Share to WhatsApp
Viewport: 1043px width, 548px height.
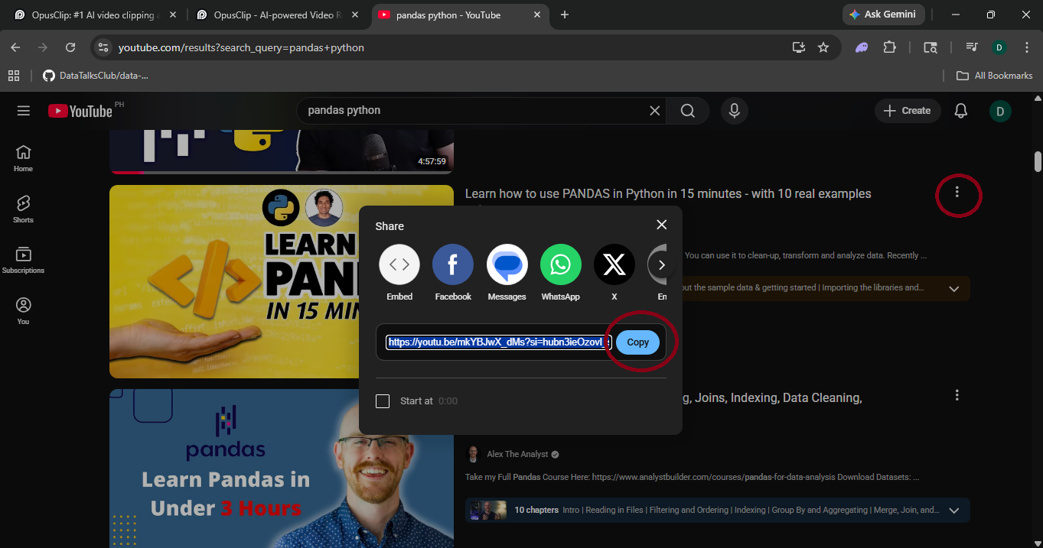coord(560,264)
